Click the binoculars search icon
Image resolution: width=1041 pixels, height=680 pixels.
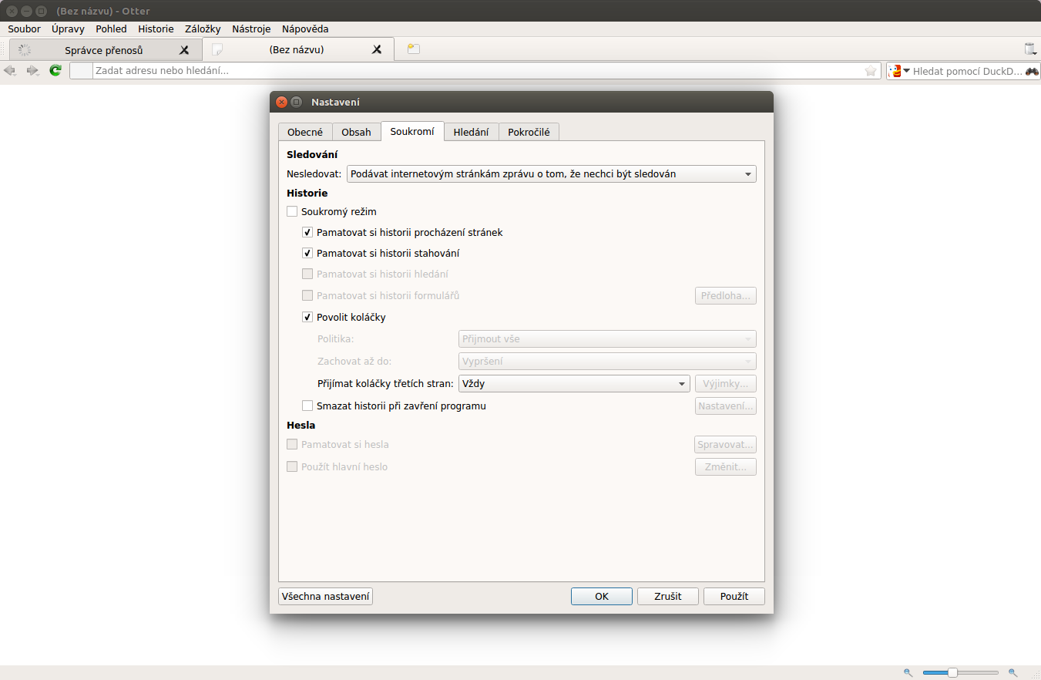coord(1032,71)
